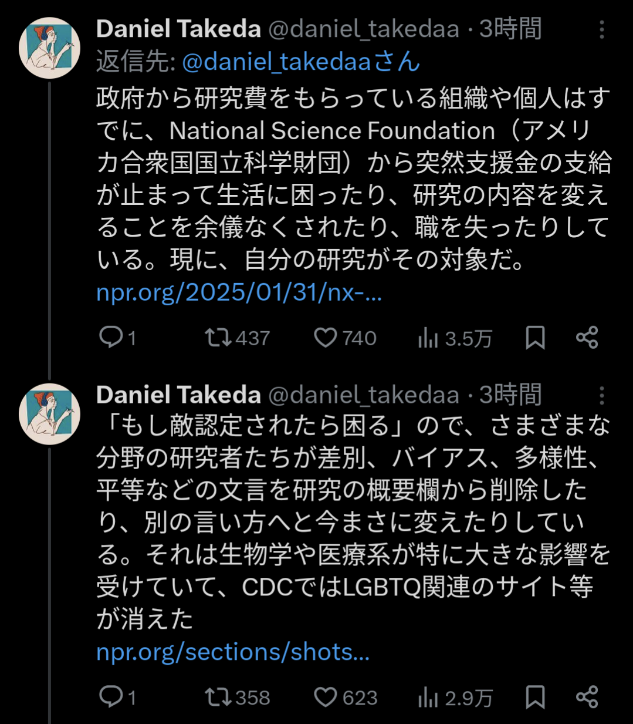Share the first tweet about NSF
Screen dimensions: 633x724
click(x=587, y=338)
